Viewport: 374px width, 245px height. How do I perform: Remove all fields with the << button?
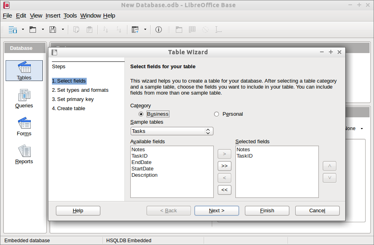pyautogui.click(x=224, y=190)
